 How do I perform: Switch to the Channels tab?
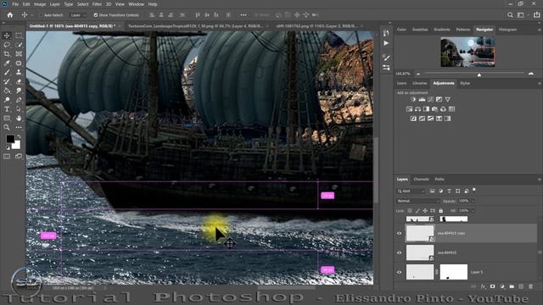[x=421, y=179]
